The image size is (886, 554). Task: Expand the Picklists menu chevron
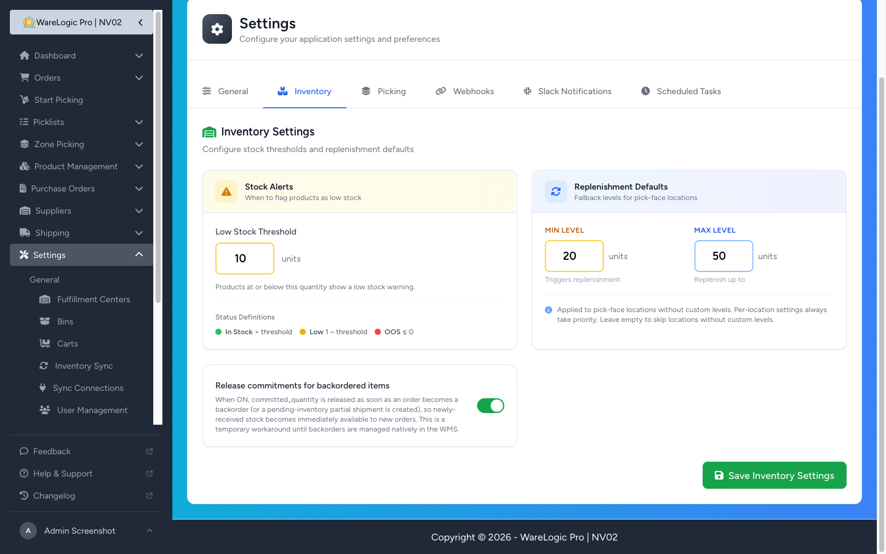tap(139, 122)
